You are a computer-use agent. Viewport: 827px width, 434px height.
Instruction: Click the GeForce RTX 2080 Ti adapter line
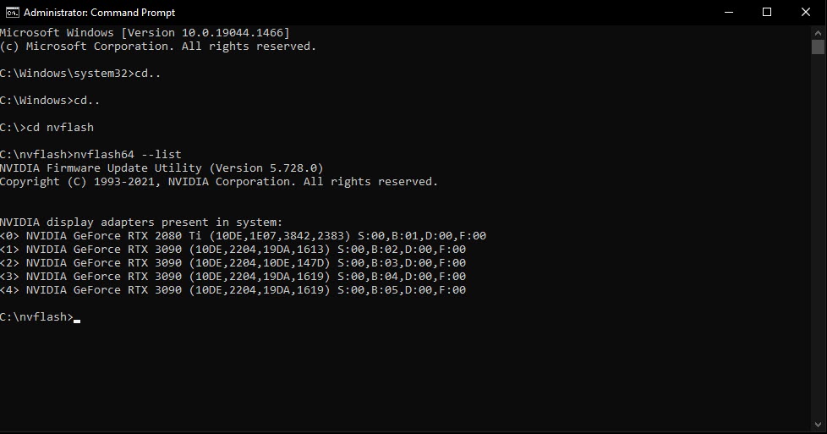pyautogui.click(x=244, y=235)
